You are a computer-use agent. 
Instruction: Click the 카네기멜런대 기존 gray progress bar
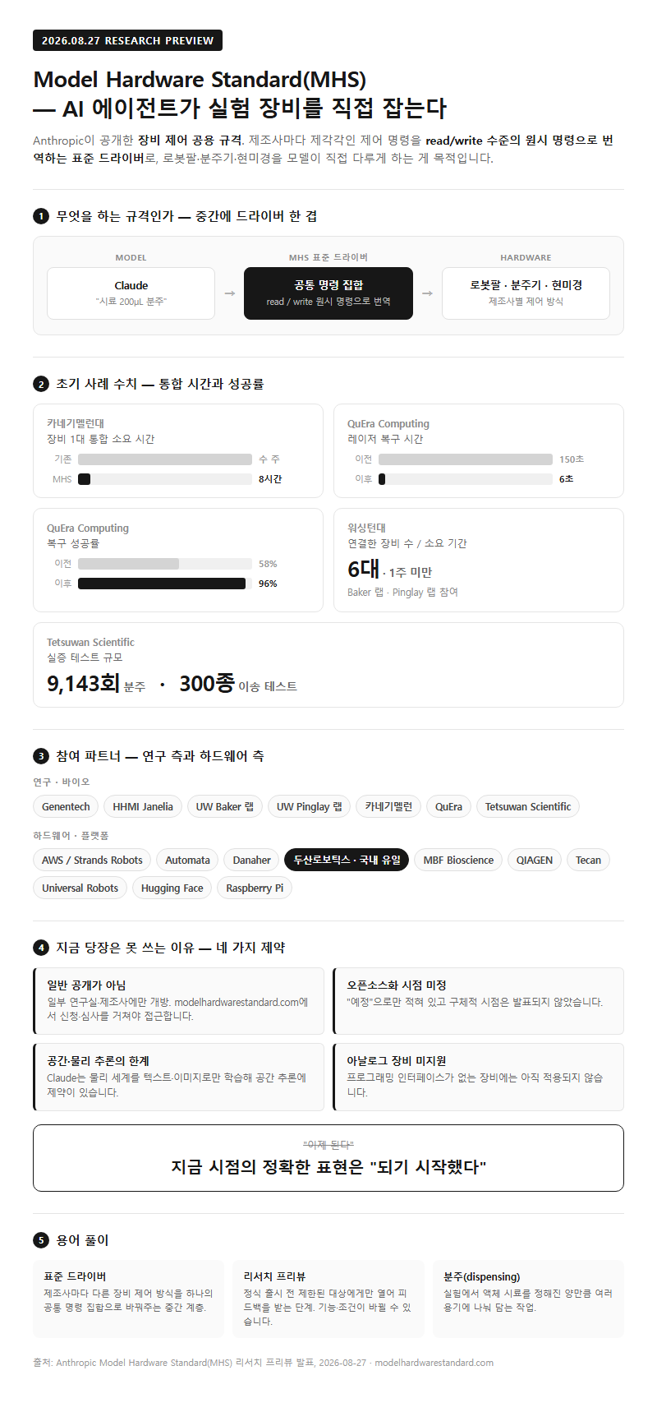165,459
